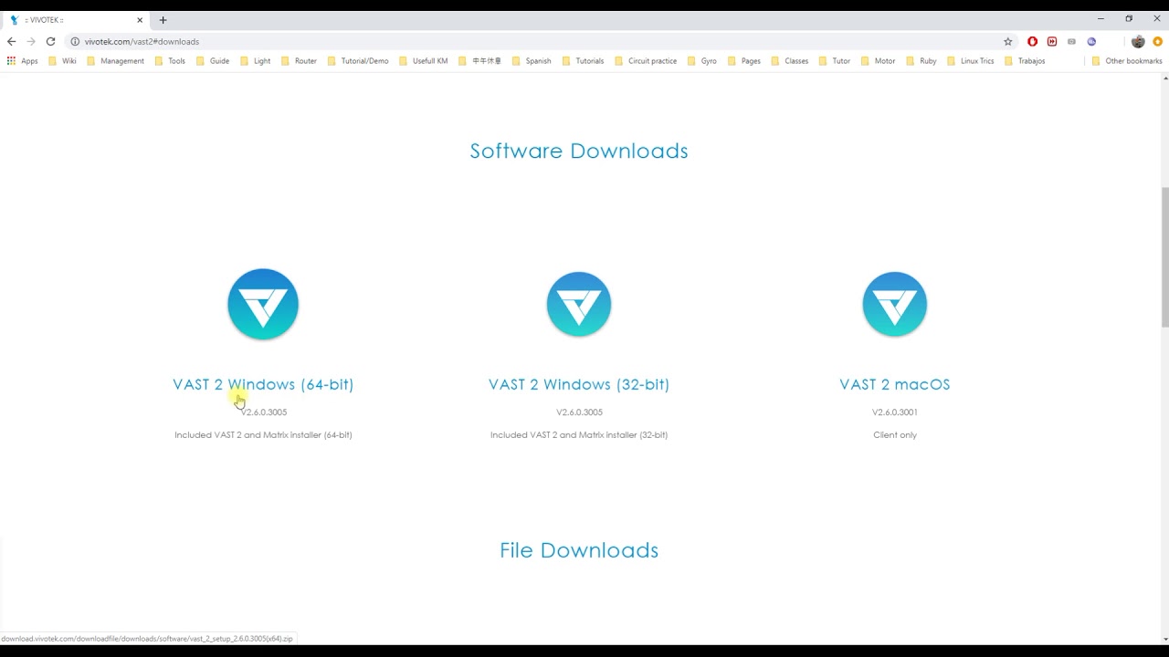
Task: Click the red Opera-style extension icon
Action: click(x=1033, y=41)
